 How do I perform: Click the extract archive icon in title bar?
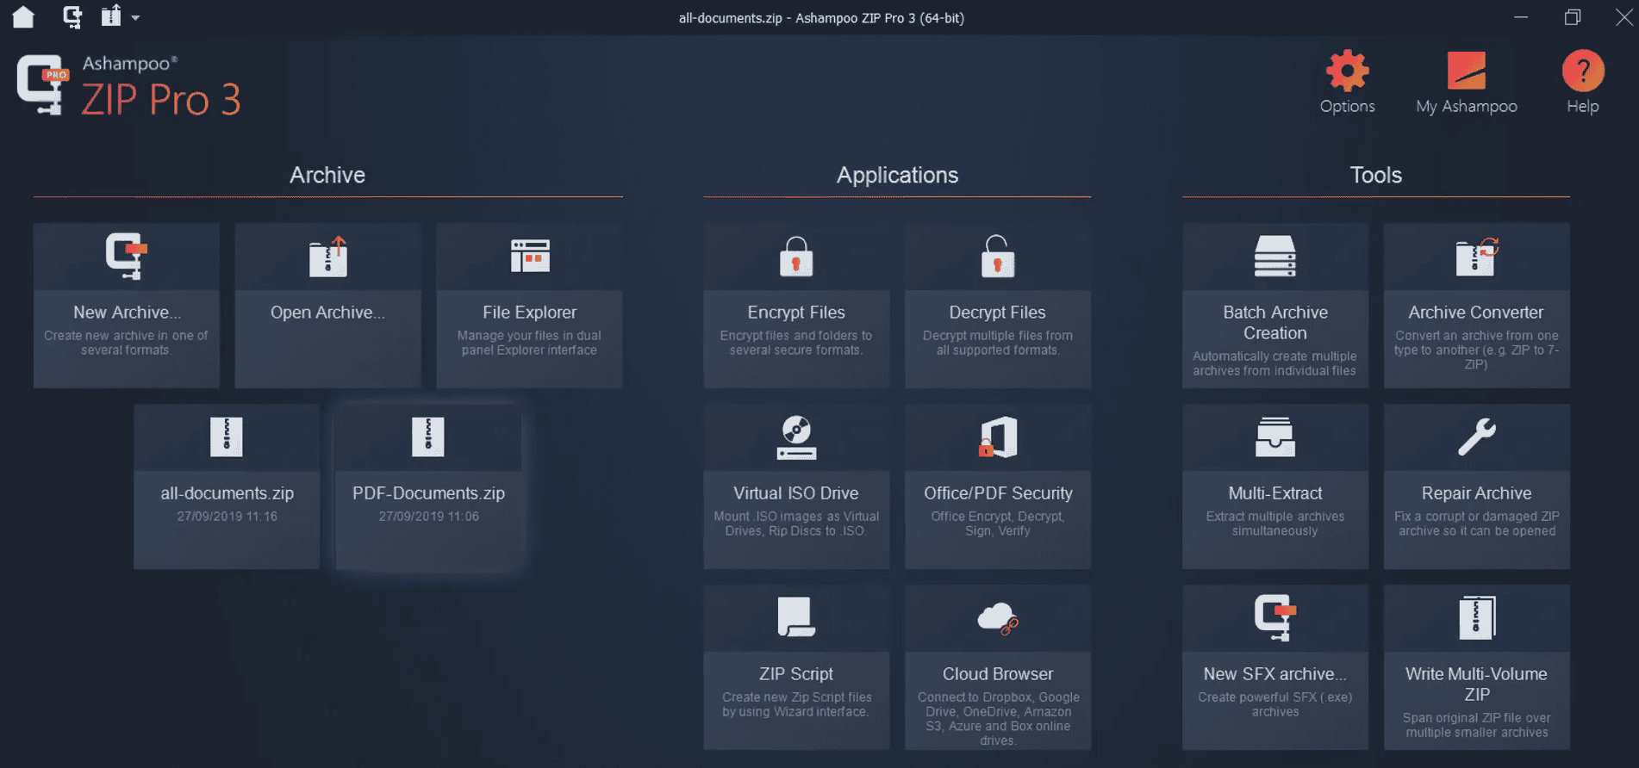click(x=111, y=15)
